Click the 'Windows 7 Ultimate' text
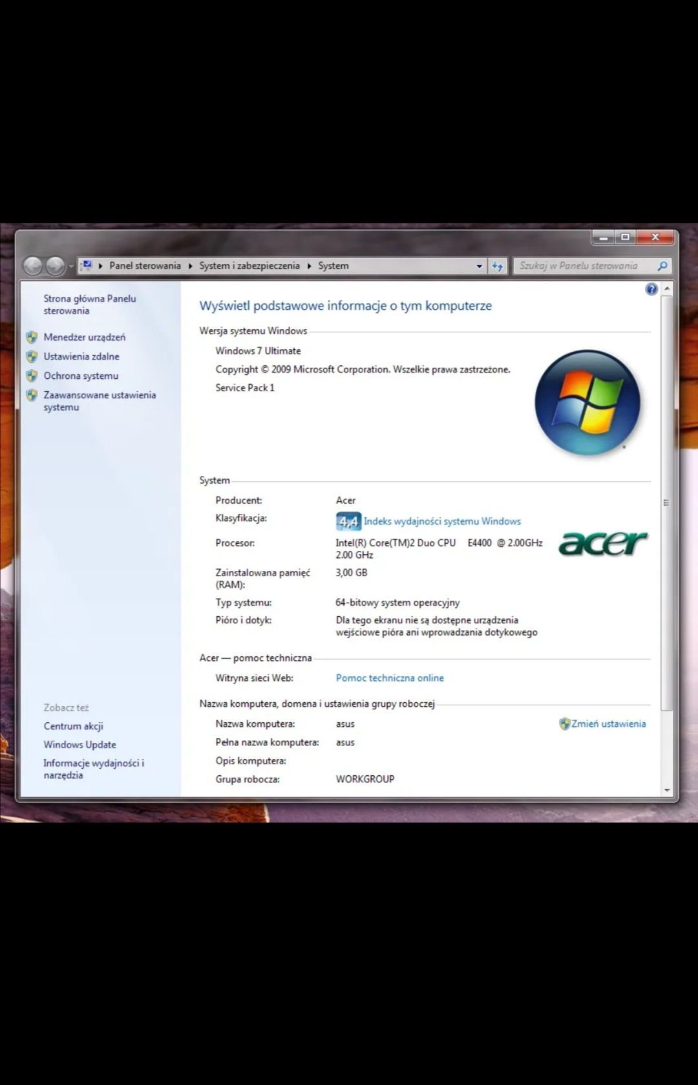698x1085 pixels. coord(258,351)
